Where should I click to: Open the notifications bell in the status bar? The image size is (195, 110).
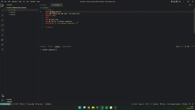coord(193,104)
